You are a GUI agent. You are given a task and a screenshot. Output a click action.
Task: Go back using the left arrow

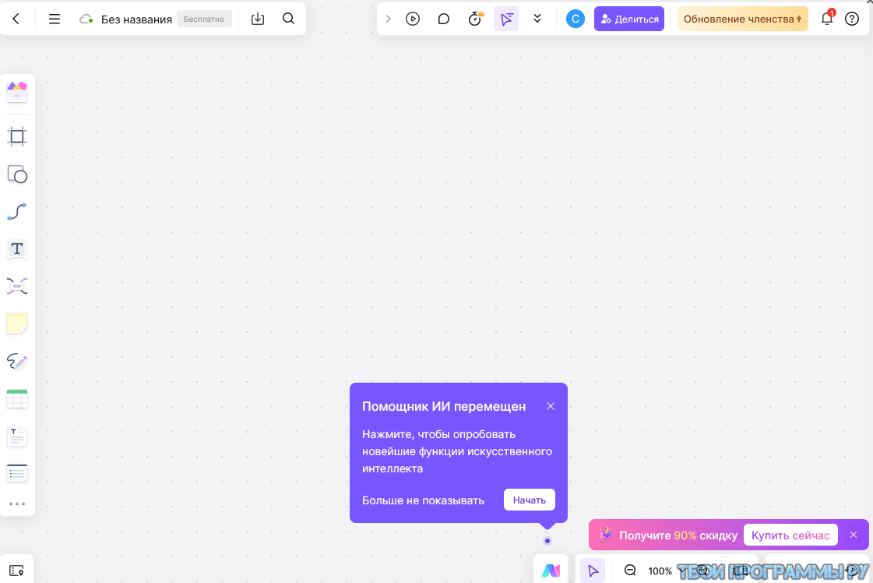click(16, 19)
